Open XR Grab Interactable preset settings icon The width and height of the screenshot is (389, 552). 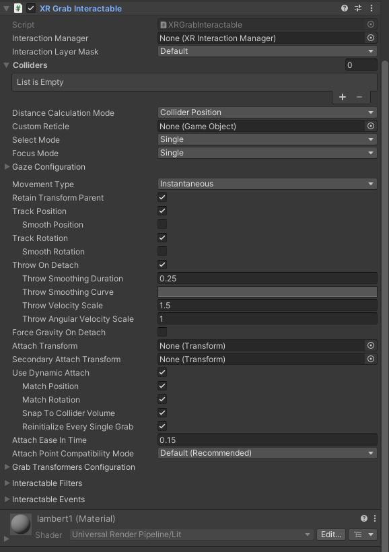click(358, 8)
